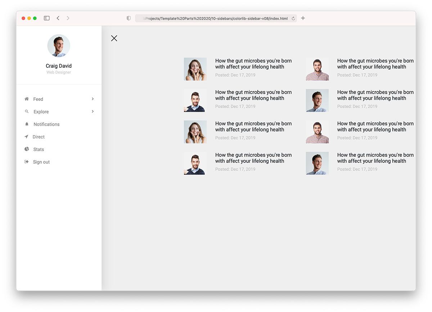
Task: Click the Sign out icon
Action: (x=26, y=162)
